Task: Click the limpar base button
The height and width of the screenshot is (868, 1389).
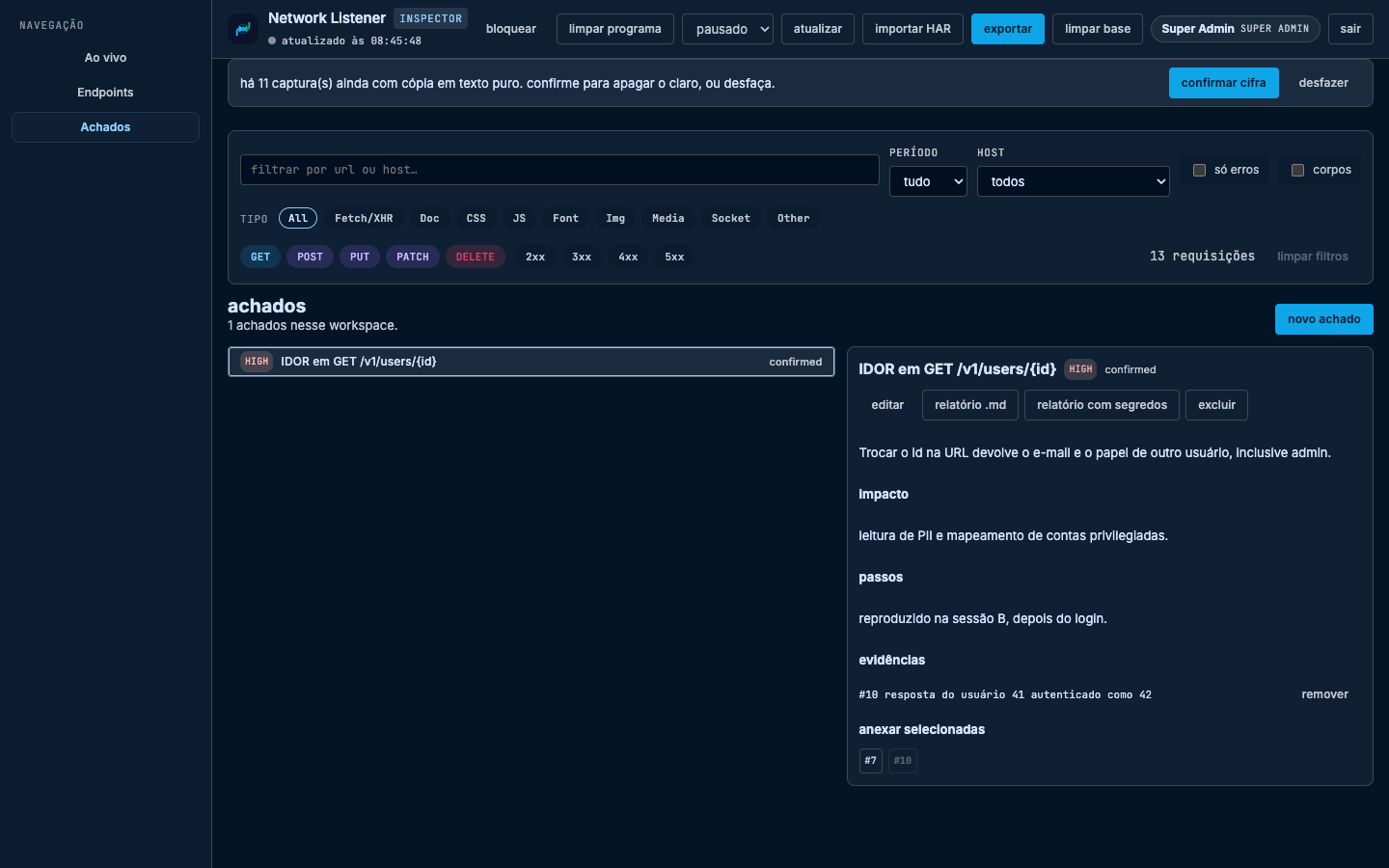Action: [x=1098, y=29]
